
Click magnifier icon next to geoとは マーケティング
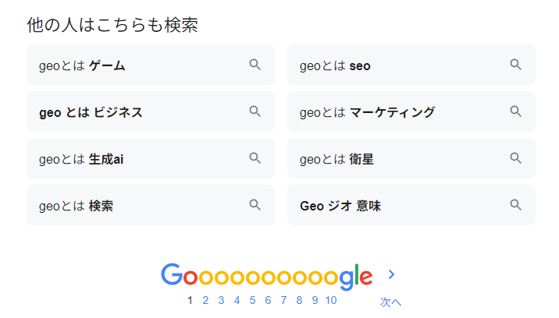click(515, 111)
